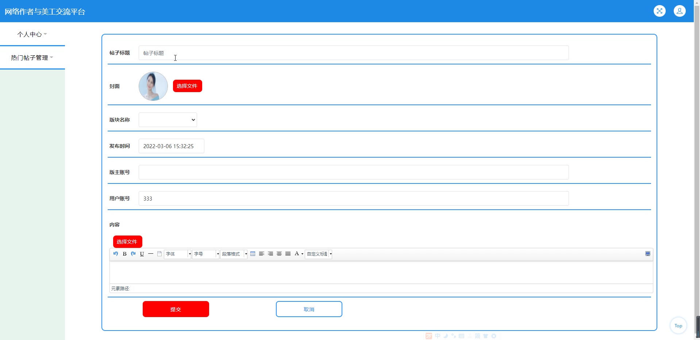The image size is (700, 340).
Task: Open the IME bar settings gear
Action: click(494, 336)
